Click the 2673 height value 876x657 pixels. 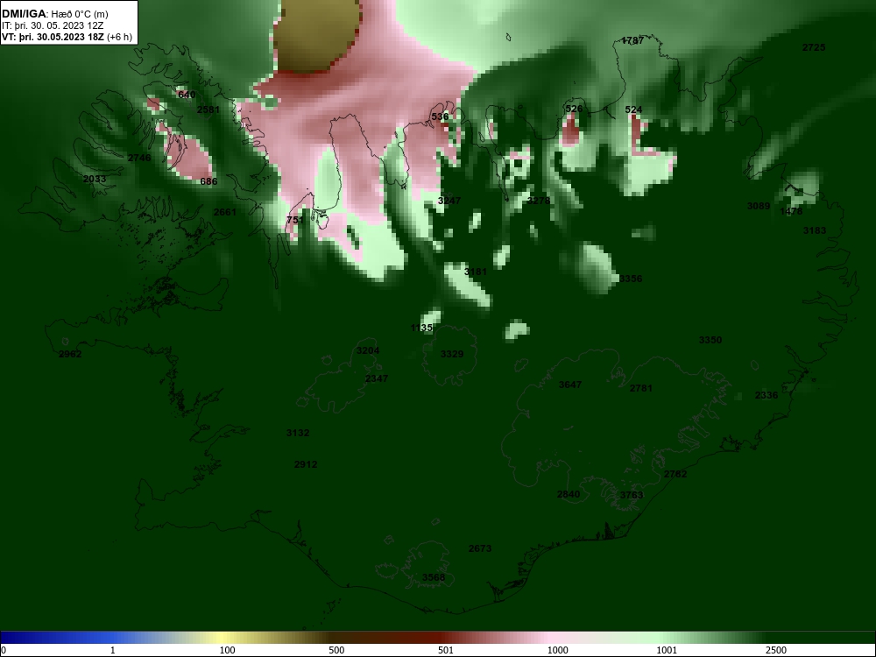point(480,549)
